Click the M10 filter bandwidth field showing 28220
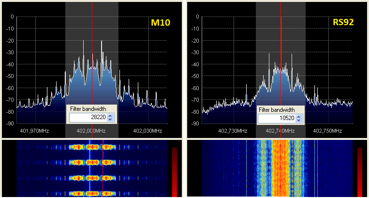369x198 pixels. coord(91,117)
